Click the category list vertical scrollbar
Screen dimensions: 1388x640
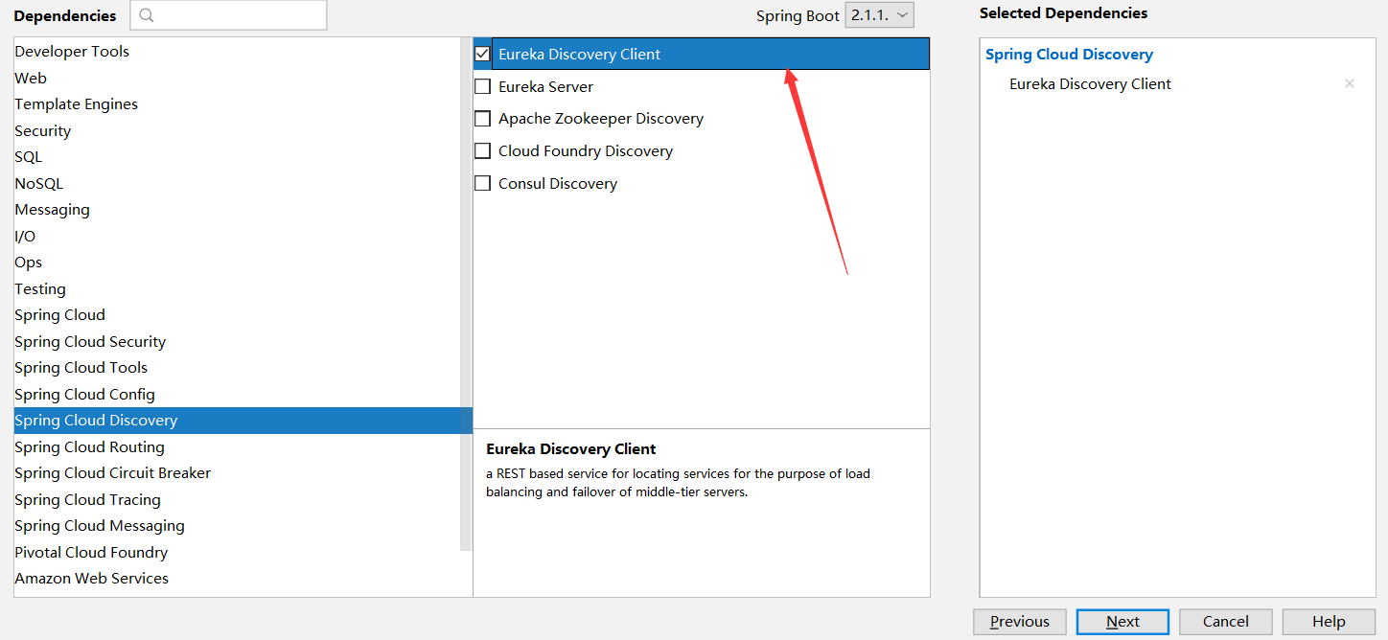click(x=466, y=287)
